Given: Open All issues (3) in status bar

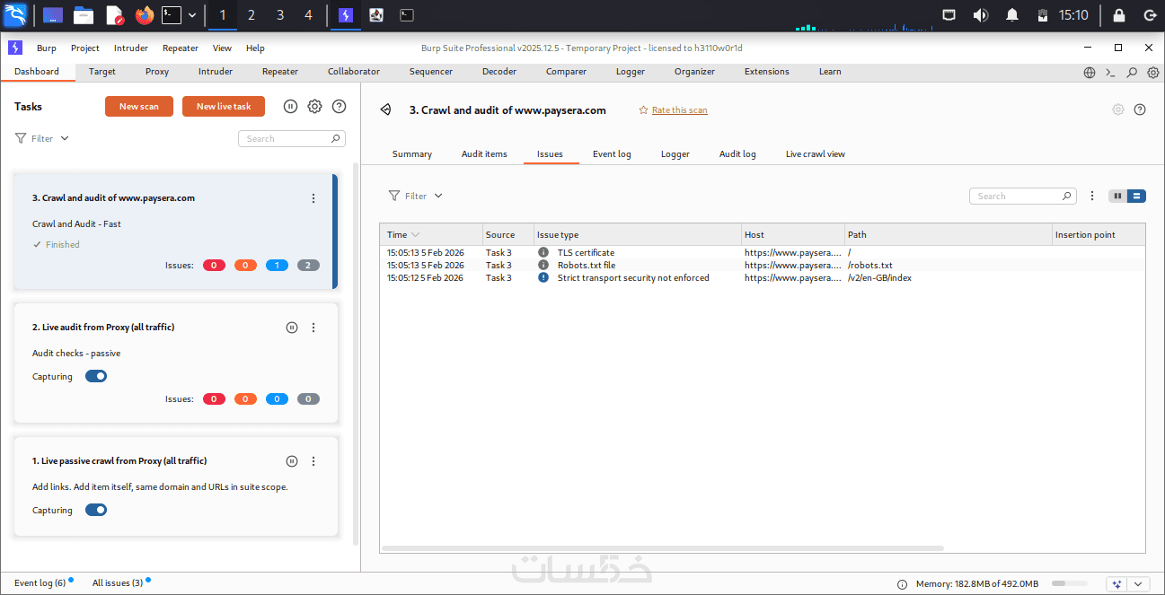Looking at the screenshot, I should click(x=118, y=583).
